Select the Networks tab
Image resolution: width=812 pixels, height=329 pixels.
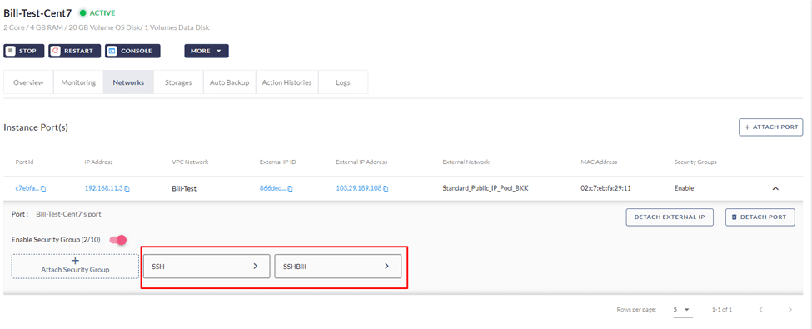pyautogui.click(x=128, y=82)
